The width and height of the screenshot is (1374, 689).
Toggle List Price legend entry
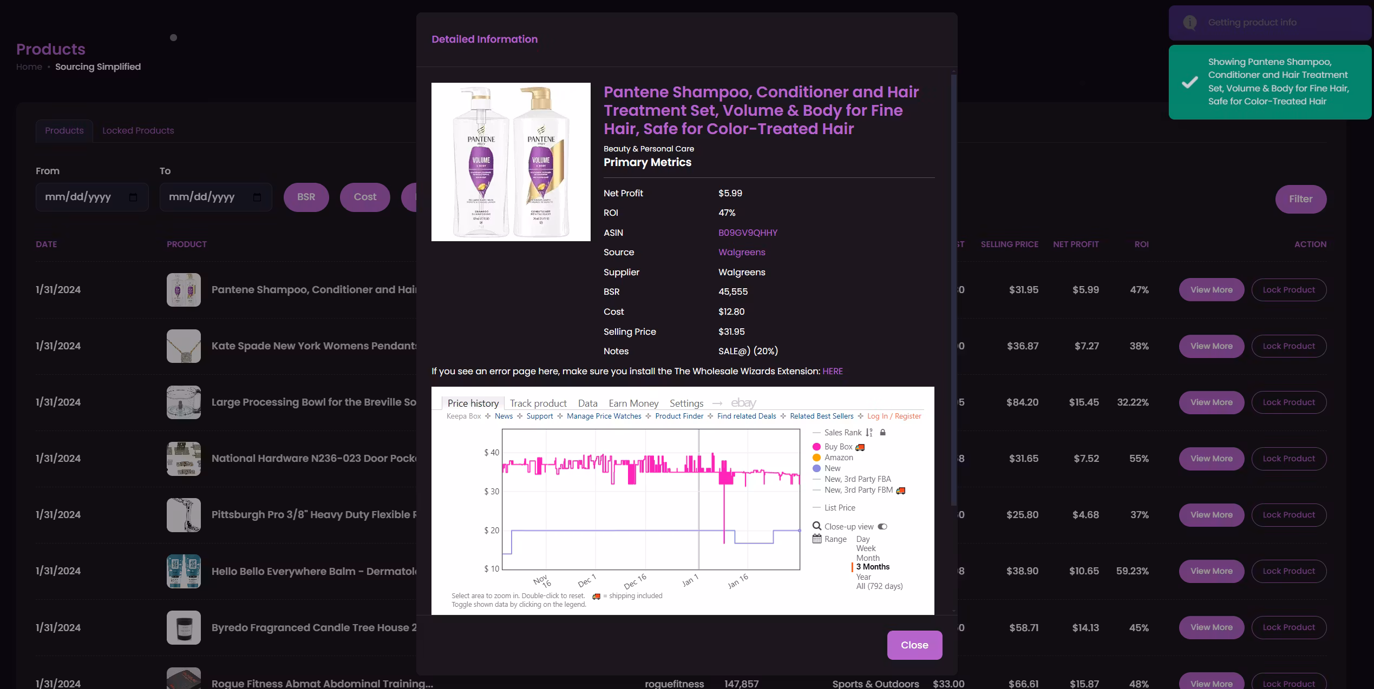pyautogui.click(x=840, y=508)
